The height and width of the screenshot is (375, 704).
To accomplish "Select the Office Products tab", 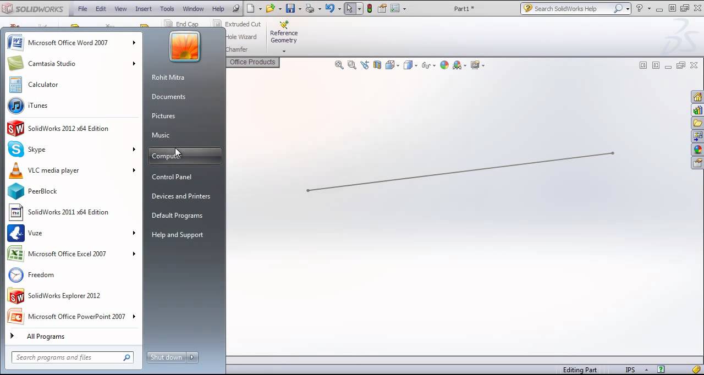I will click(252, 62).
